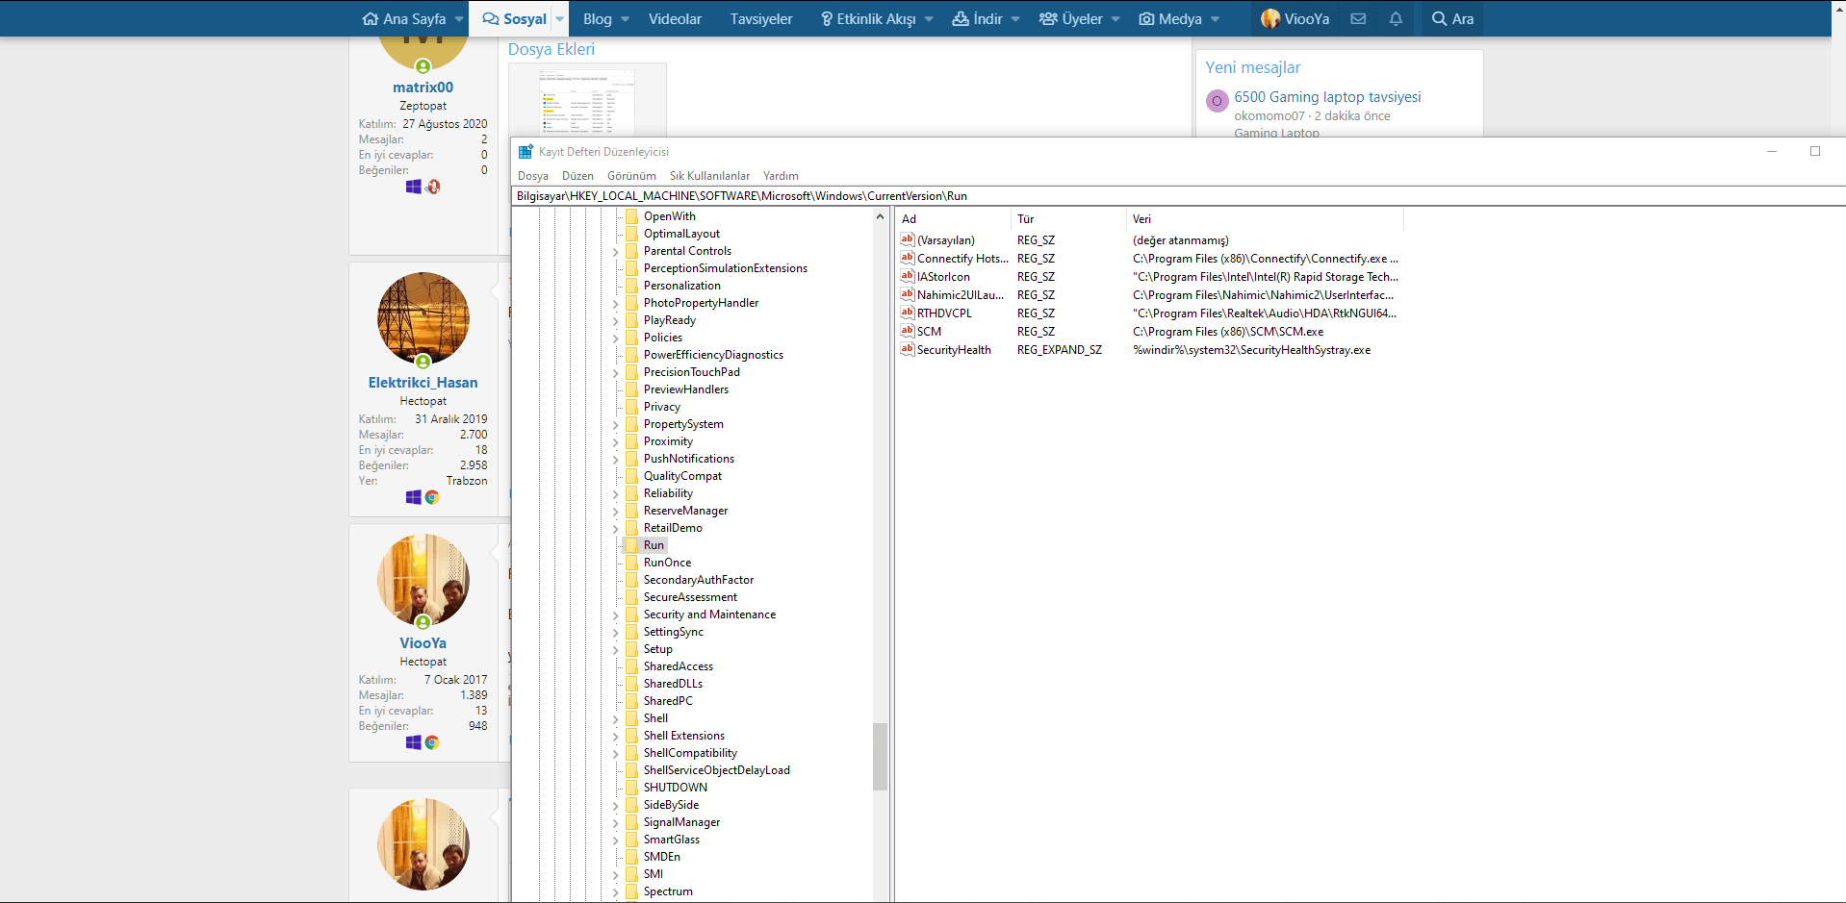Open the matrix00 user profile link
This screenshot has width=1846, height=903.
tap(423, 88)
